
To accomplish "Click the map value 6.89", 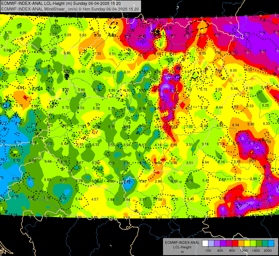I will (x=112, y=90).
